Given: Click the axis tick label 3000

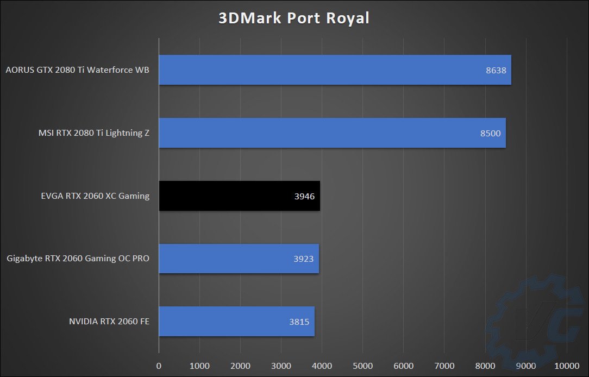Looking at the screenshot, I should pyautogui.click(x=281, y=366).
